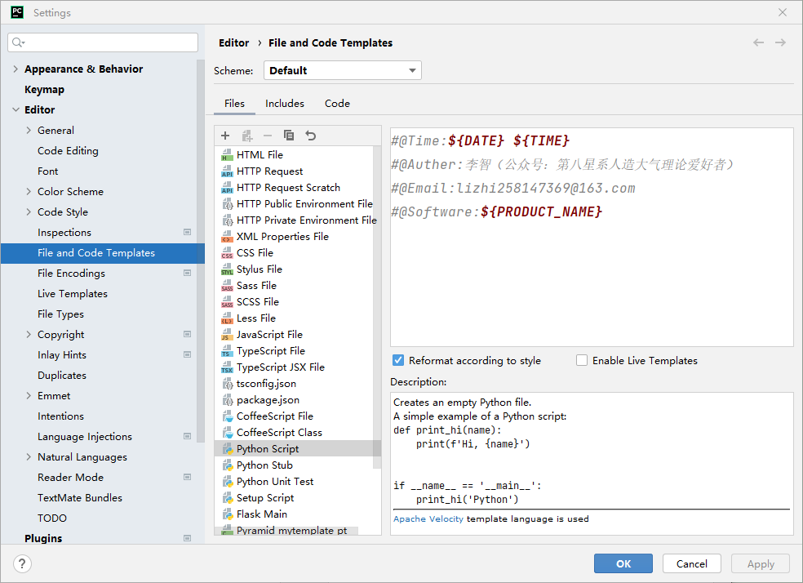Screen dimensions: 803x583
Task: Click project-level marker beside Reader Mode
Action: click(x=188, y=477)
